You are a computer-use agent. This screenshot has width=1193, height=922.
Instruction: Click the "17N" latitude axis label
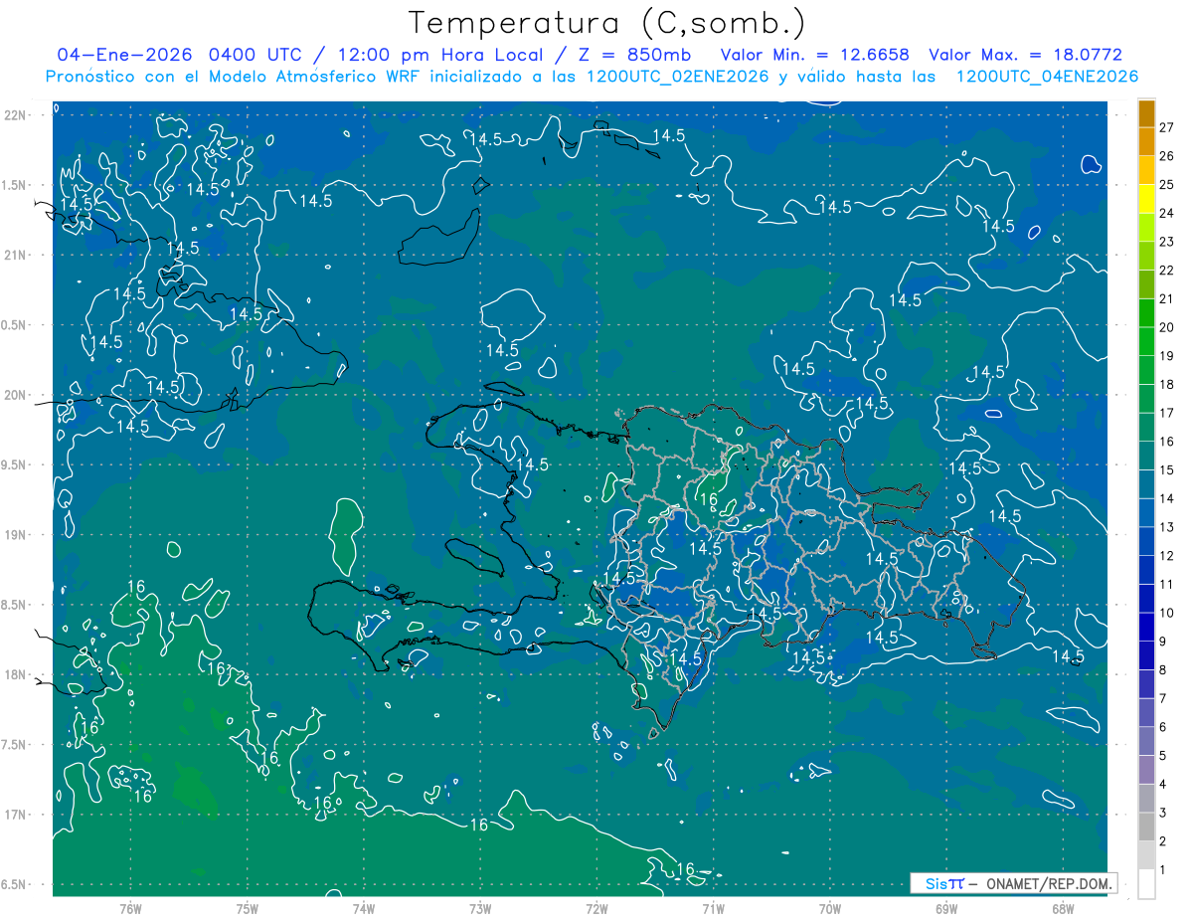click(x=15, y=815)
